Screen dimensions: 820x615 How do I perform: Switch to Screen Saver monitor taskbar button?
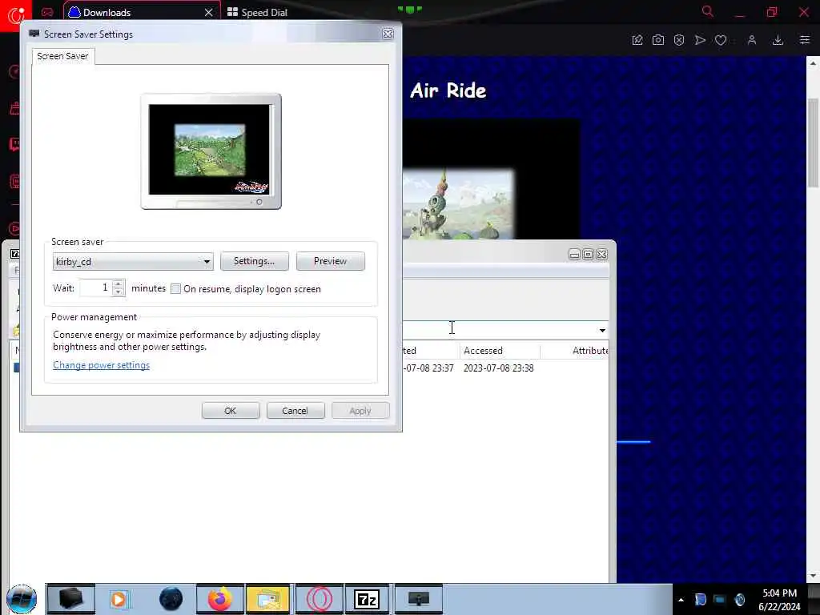click(418, 599)
